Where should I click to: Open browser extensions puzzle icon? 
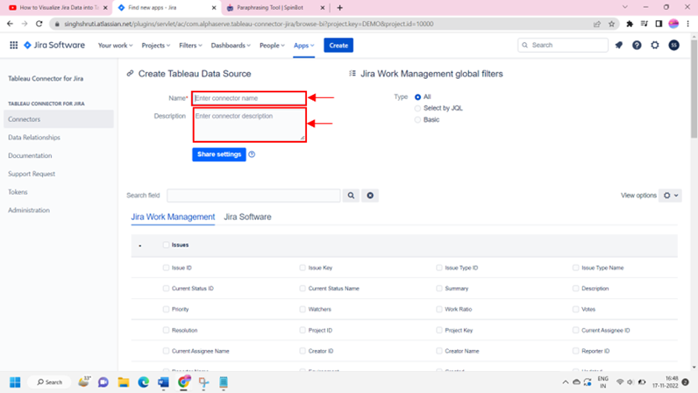[x=629, y=24]
